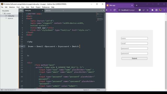Share this page icon
This screenshot has width=167, height=94.
tap(144, 10)
